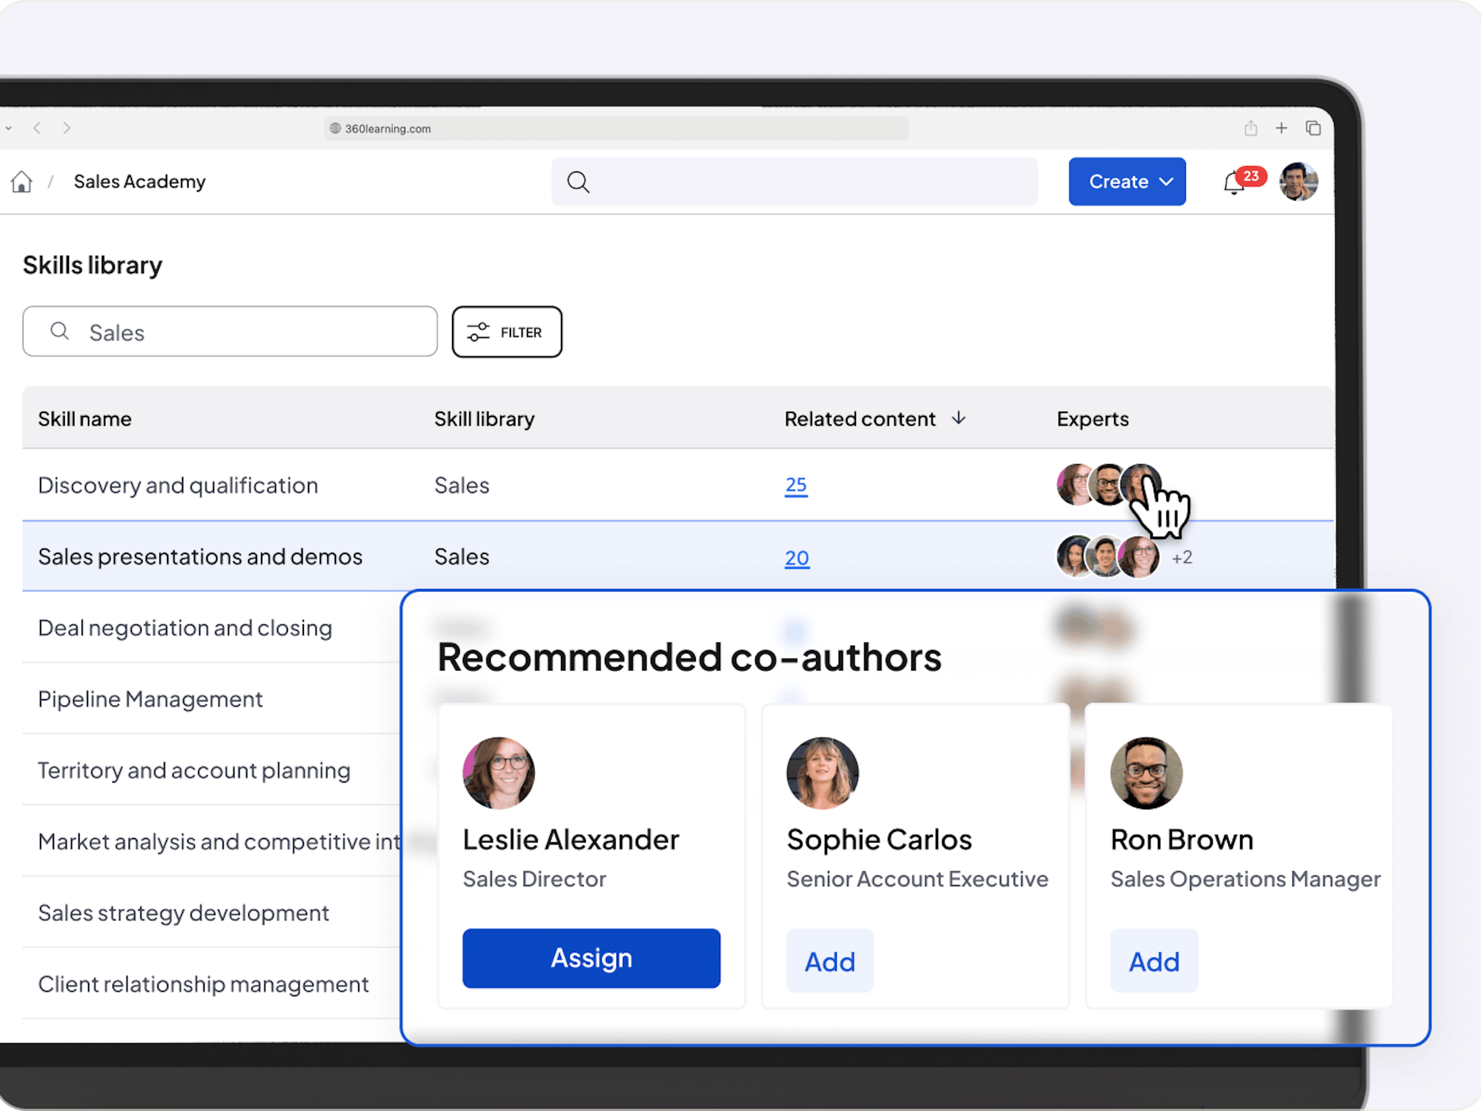Add Sophie Carlos as co-author

click(830, 961)
